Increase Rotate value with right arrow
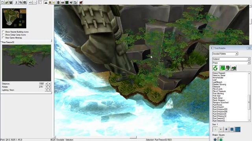Screen dimensions: 252x141 [50, 87]
